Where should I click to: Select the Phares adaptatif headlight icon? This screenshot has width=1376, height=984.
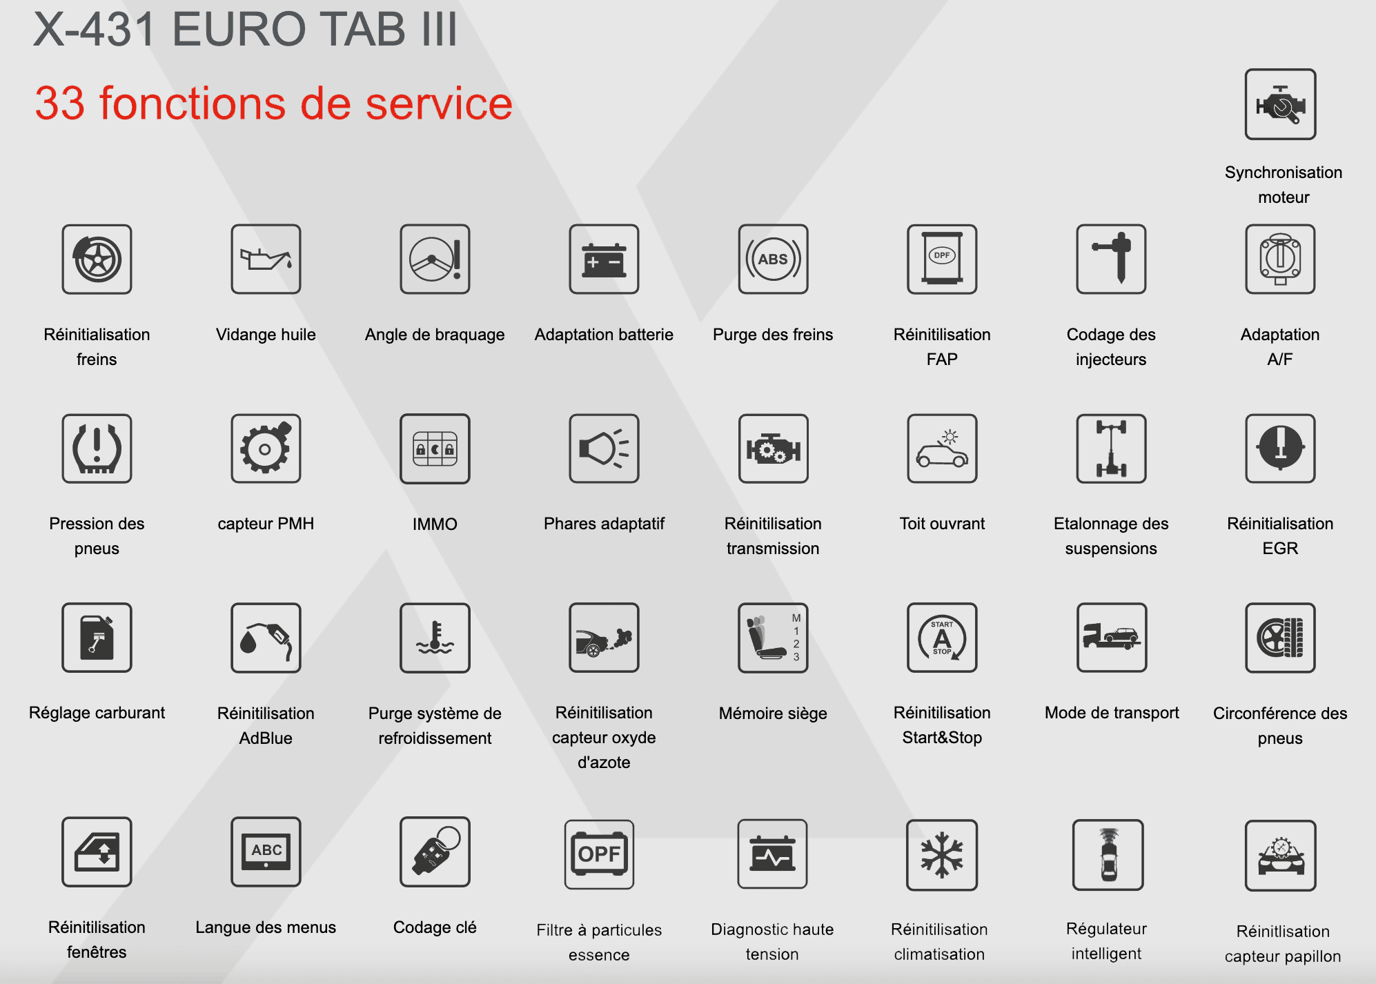click(x=604, y=449)
